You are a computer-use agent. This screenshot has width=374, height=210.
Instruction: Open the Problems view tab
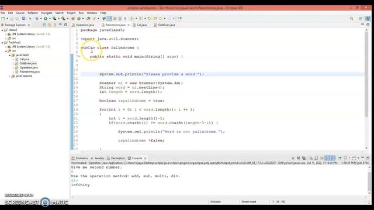(x=80, y=158)
